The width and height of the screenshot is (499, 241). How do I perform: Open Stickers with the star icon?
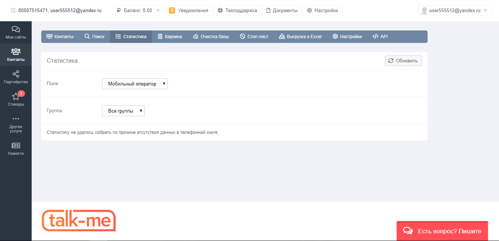coord(16,96)
